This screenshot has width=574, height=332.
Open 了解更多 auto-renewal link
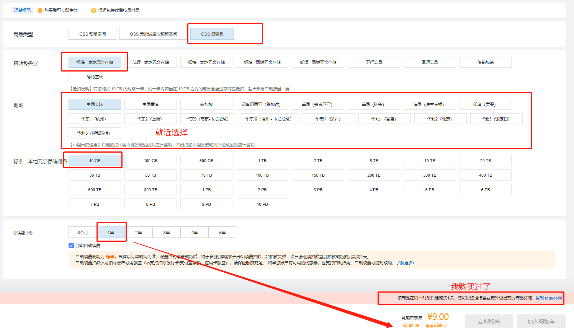[x=405, y=263]
